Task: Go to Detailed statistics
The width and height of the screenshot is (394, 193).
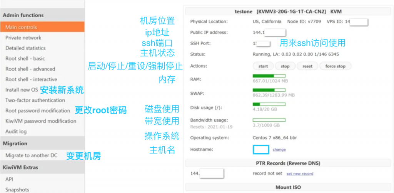Action: pyautogui.click(x=25, y=48)
